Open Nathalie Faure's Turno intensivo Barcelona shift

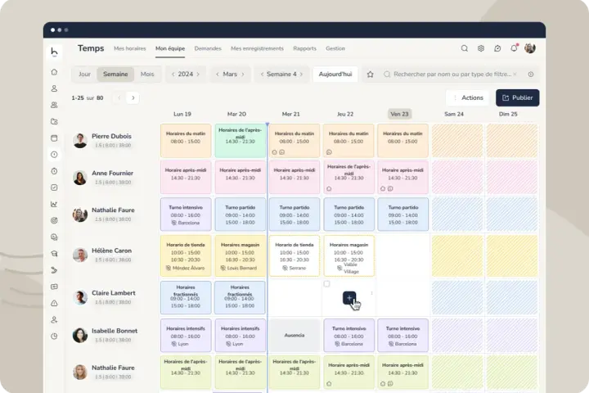(x=186, y=215)
